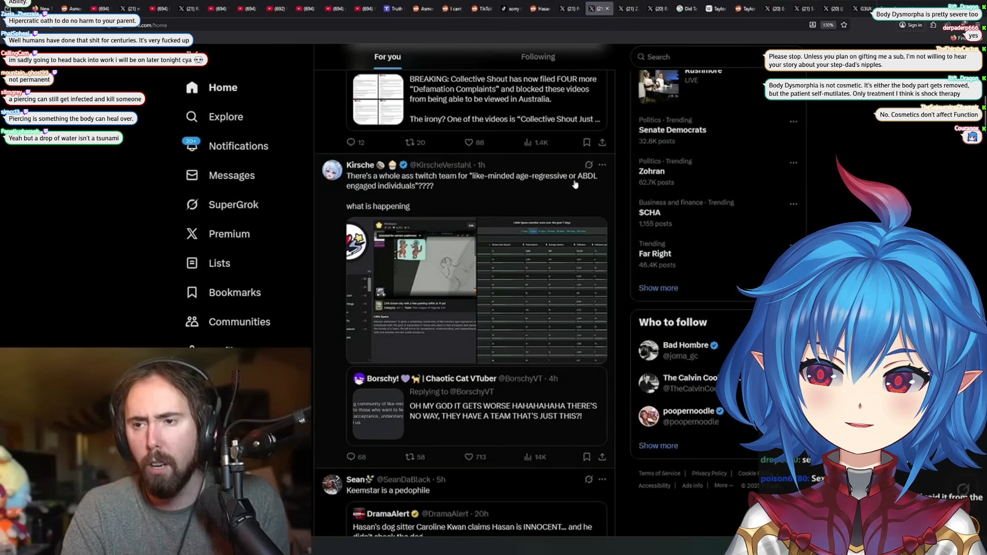Image resolution: width=987 pixels, height=555 pixels.
Task: Open the Communities sidebar item
Action: [x=239, y=322]
